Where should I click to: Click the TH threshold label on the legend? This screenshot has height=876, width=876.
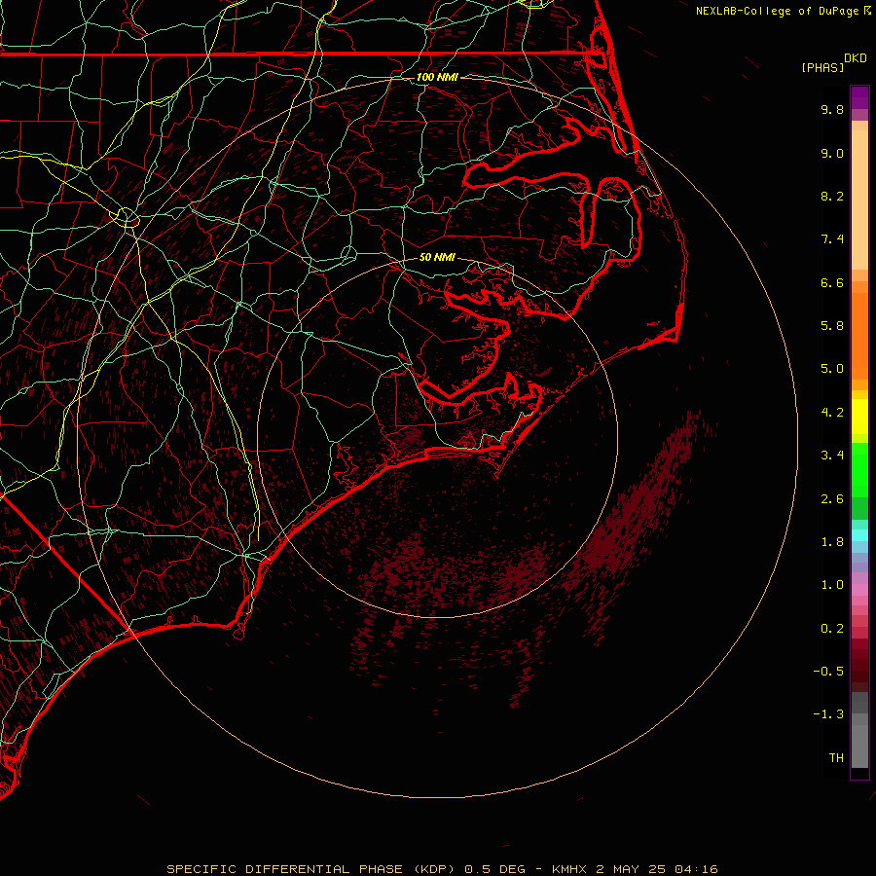(x=836, y=758)
